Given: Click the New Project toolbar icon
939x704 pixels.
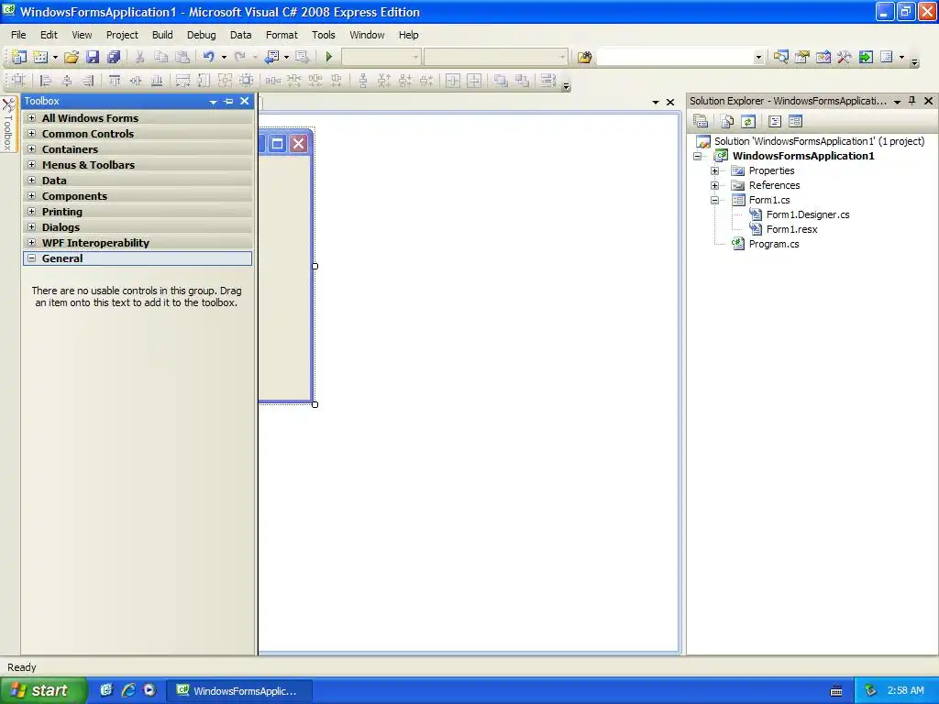Looking at the screenshot, I should click(x=18, y=57).
